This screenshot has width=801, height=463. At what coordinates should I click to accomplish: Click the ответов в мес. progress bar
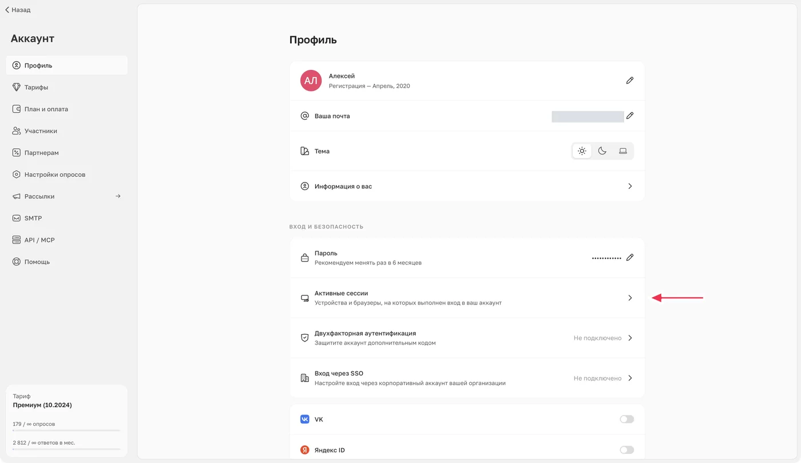point(66,449)
